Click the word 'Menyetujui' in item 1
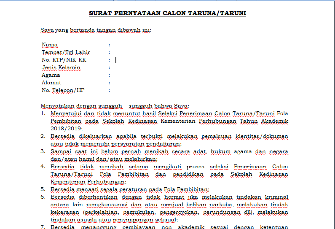 (66, 113)
